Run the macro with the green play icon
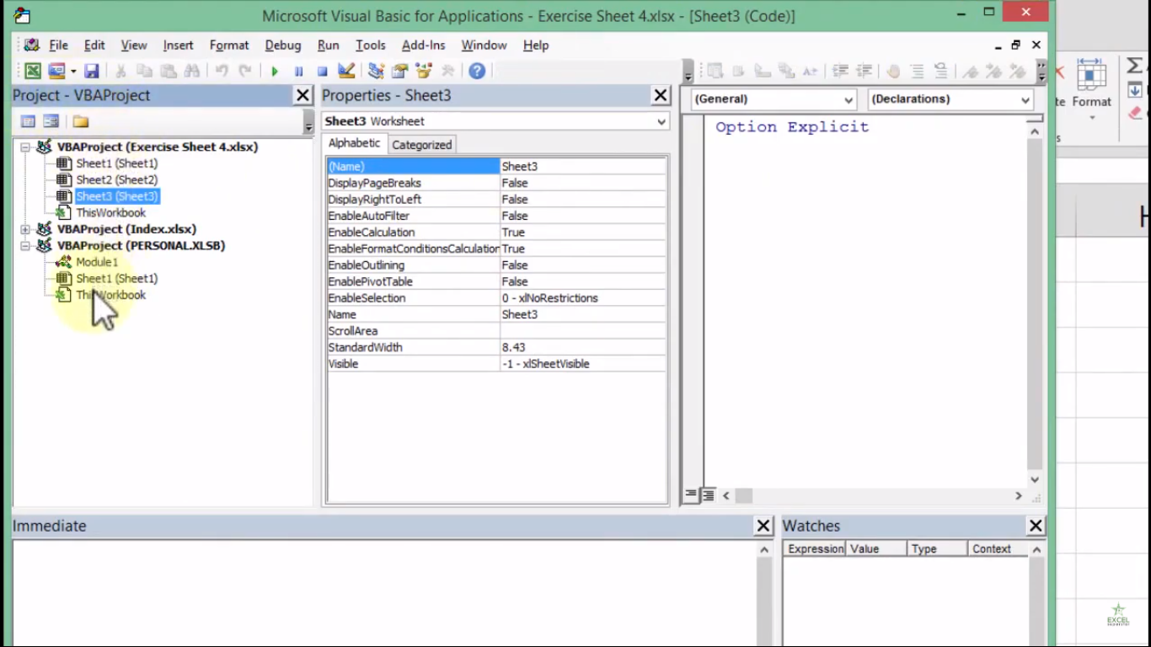 tap(275, 72)
